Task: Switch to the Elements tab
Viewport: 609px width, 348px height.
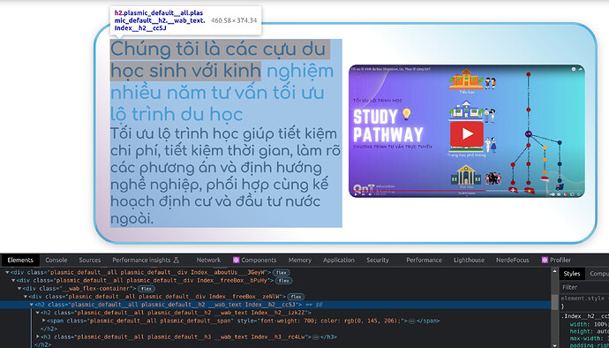Action: click(x=20, y=261)
